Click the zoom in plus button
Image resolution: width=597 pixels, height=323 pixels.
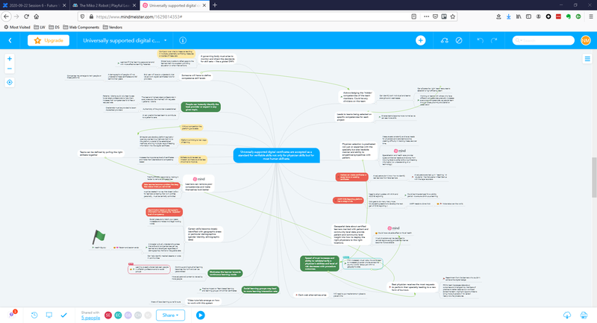click(10, 57)
